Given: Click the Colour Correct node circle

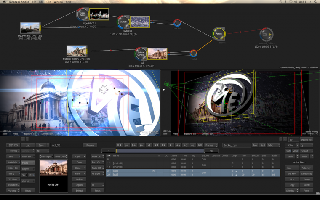Looking at the screenshot, I should tap(141, 53).
